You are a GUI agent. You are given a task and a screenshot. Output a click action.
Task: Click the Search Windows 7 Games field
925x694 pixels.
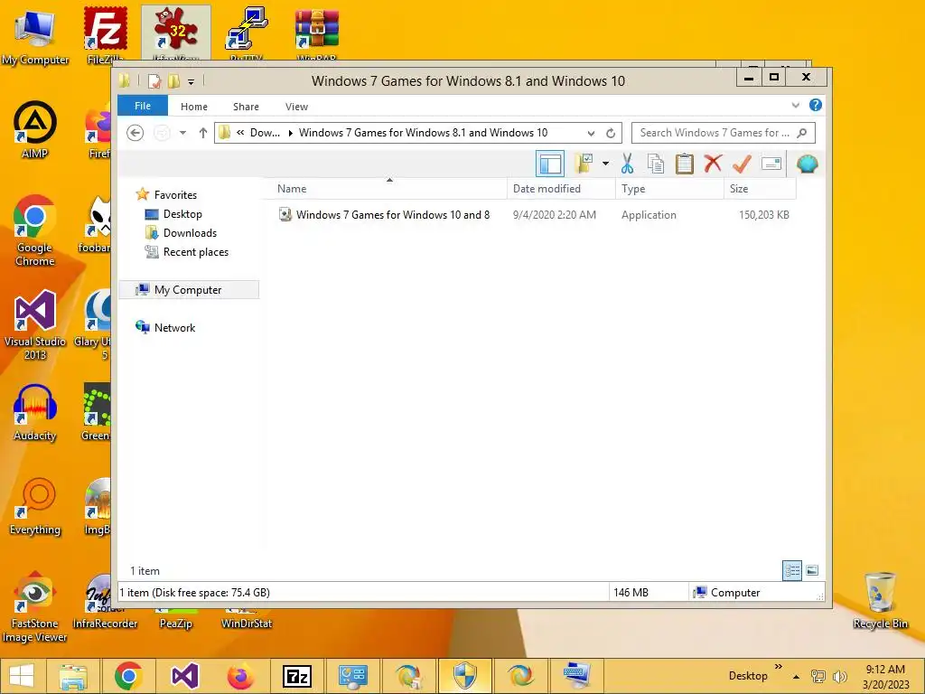(724, 133)
